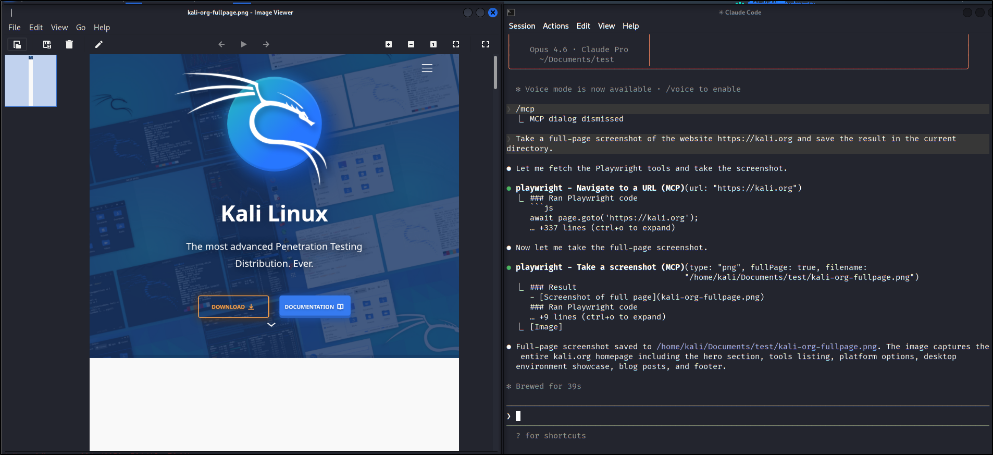Zoom out with the minus icon
This screenshot has width=993, height=455.
pos(411,44)
